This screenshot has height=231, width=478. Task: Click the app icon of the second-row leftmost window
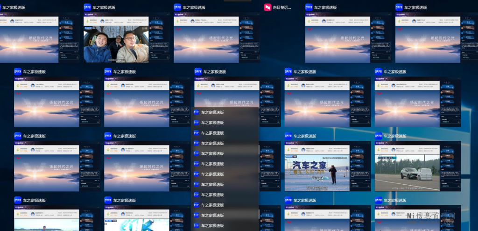(18, 72)
